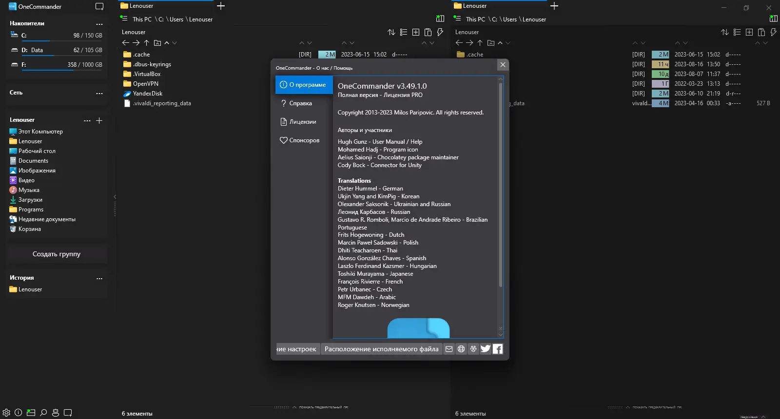This screenshot has width=780, height=419.
Task: Open the website globe icon in About dialog
Action: pos(461,349)
